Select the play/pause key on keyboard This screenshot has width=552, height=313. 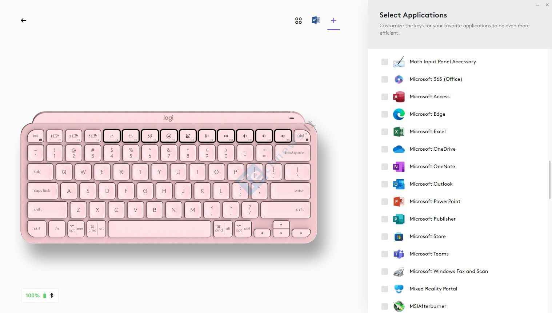(226, 136)
